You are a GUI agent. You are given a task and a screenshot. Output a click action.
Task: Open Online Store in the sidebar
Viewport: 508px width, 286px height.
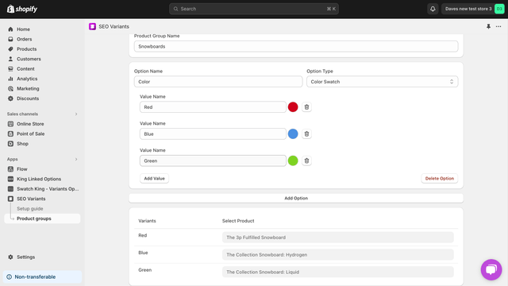[x=30, y=124]
